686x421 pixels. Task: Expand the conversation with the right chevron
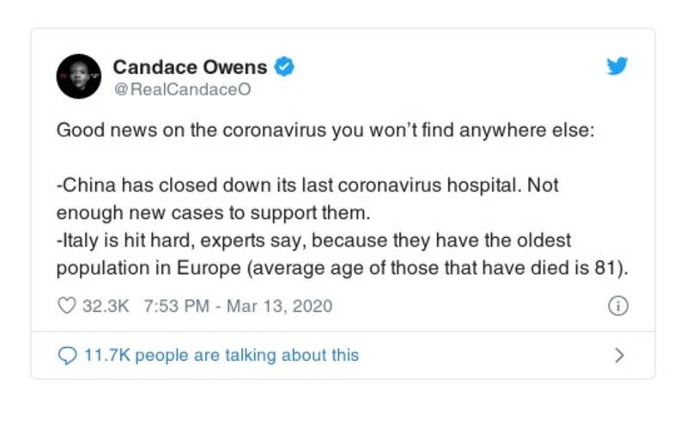coord(620,355)
